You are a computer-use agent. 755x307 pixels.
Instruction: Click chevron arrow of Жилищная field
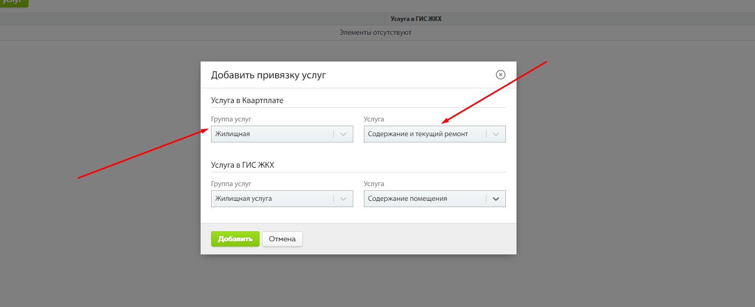point(343,134)
